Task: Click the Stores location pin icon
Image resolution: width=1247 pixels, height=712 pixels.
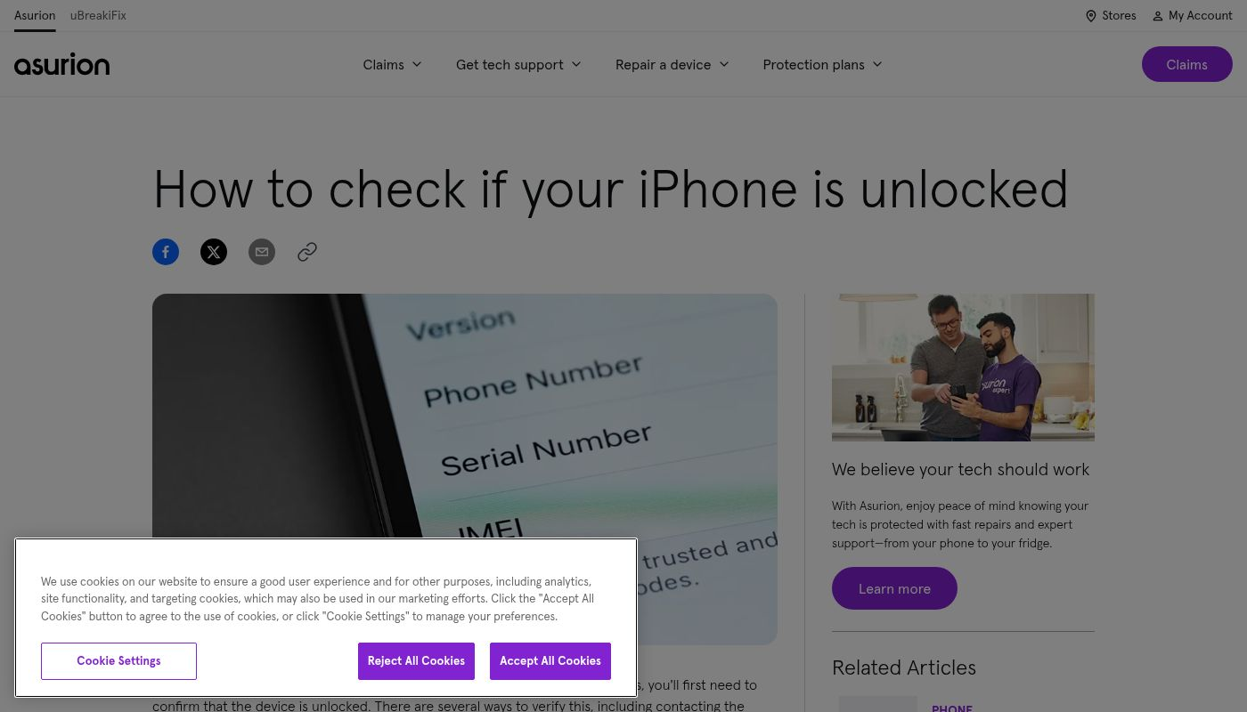Action: (x=1090, y=16)
